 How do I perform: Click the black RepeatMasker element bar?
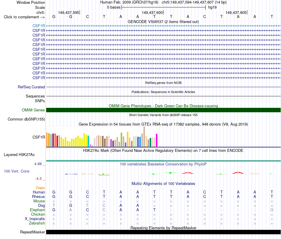[163, 232]
